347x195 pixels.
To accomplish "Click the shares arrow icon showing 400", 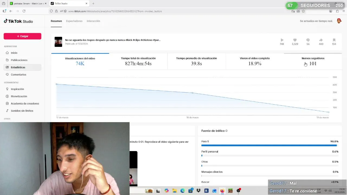I will [321, 40].
